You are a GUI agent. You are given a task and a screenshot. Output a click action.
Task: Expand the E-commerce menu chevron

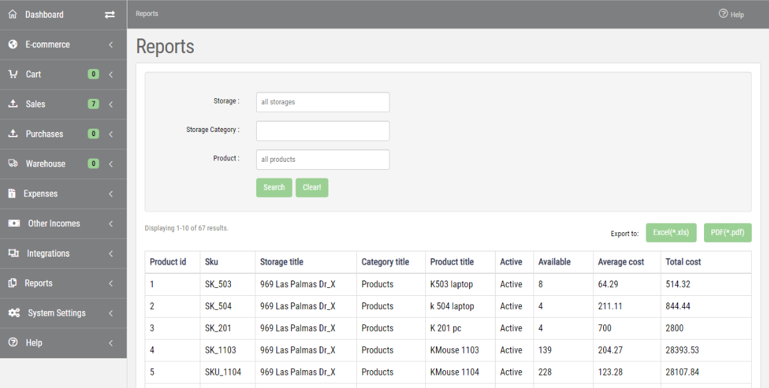coord(112,44)
